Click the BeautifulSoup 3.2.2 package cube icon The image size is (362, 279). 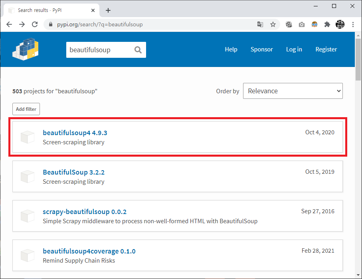[28, 177]
